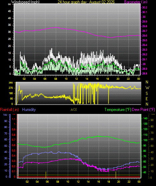
Task: Click the Humidity legend label
Action: point(29,110)
